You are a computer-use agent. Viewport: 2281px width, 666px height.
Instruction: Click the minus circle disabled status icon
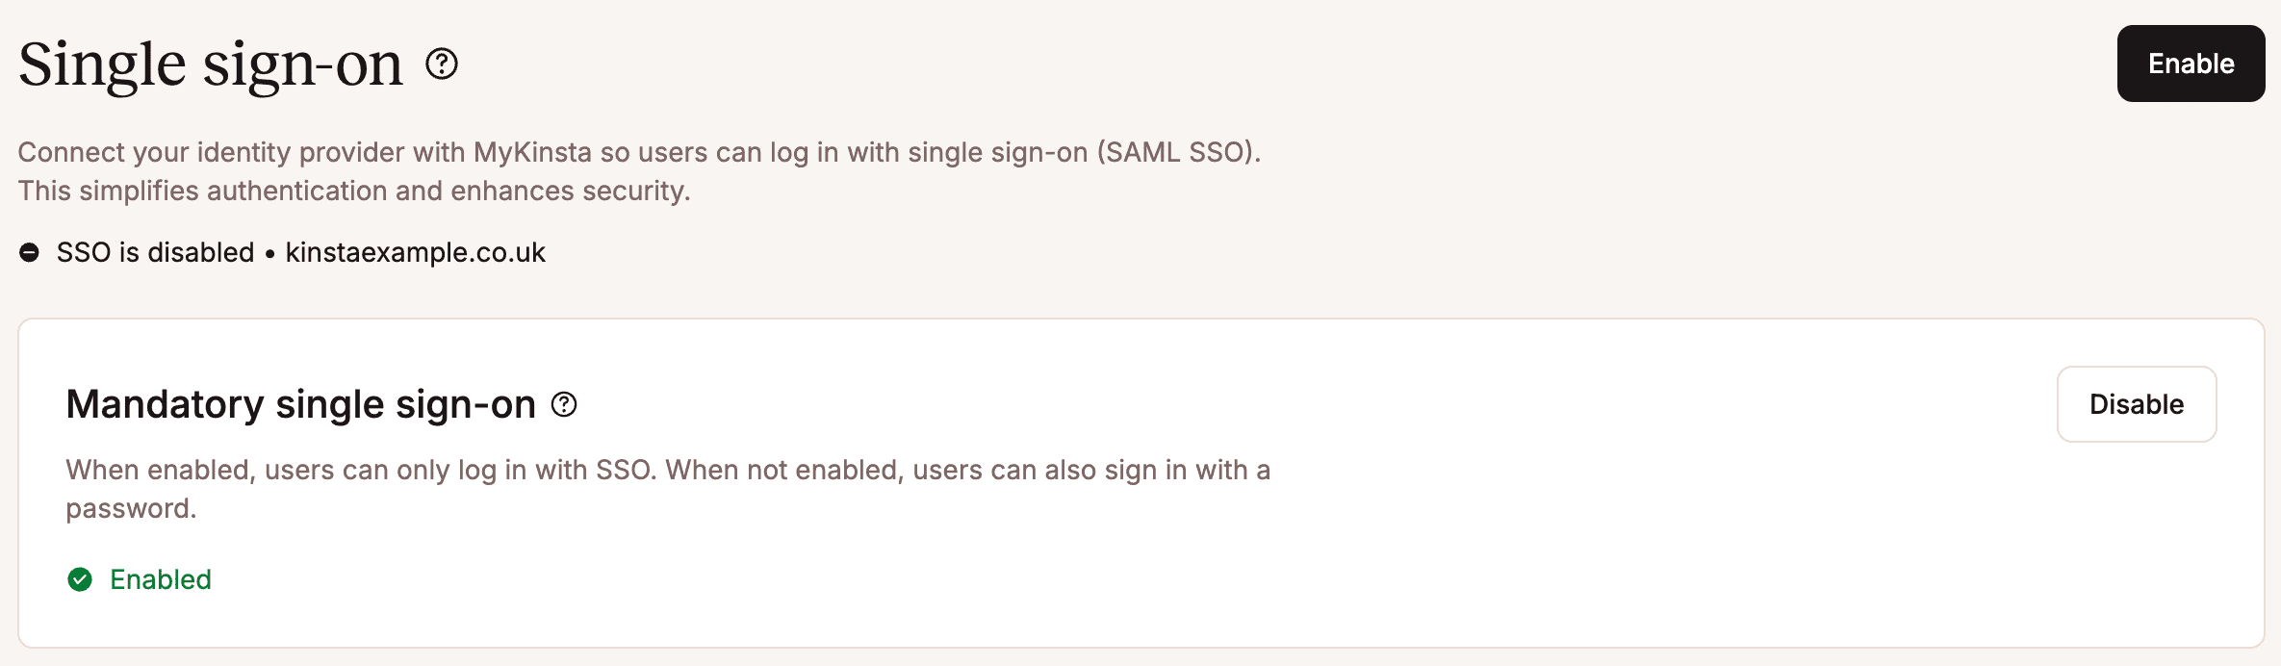coord(29,253)
